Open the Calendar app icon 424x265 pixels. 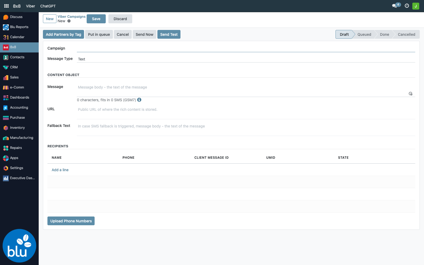tap(6, 37)
